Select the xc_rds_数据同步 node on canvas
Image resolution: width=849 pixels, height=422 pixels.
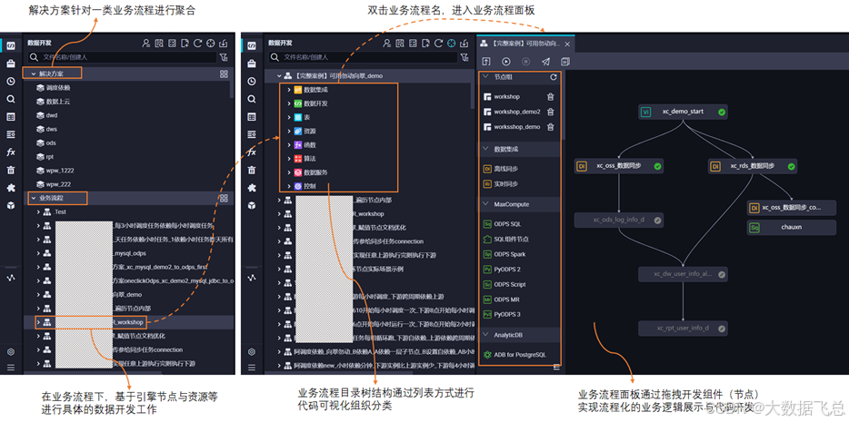coord(752,166)
